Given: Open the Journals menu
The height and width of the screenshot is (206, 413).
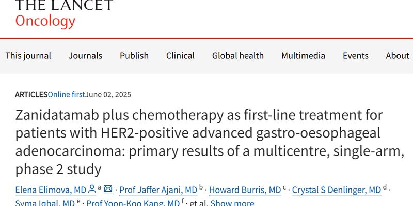Looking at the screenshot, I should 85,56.
